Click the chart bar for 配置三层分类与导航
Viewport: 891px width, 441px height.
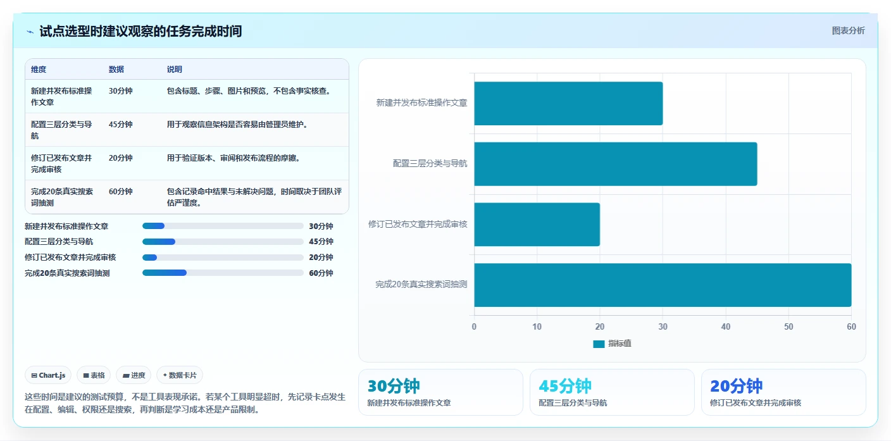tap(616, 164)
